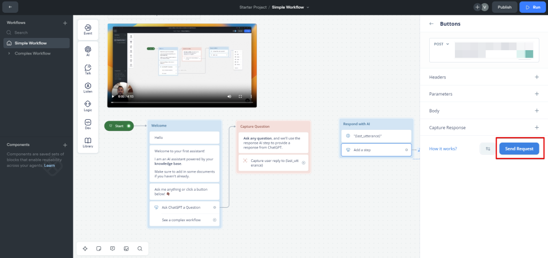The image size is (548, 258).
Task: Open the Simple Workflow title dropdown
Action: pos(308,7)
